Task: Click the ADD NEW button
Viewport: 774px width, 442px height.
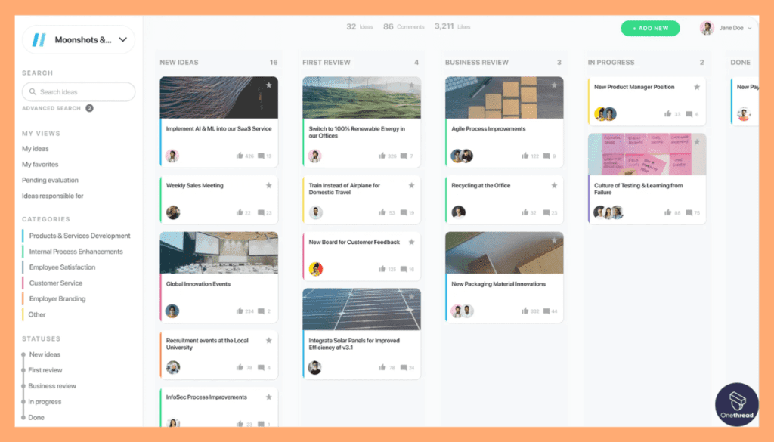Action: [650, 28]
